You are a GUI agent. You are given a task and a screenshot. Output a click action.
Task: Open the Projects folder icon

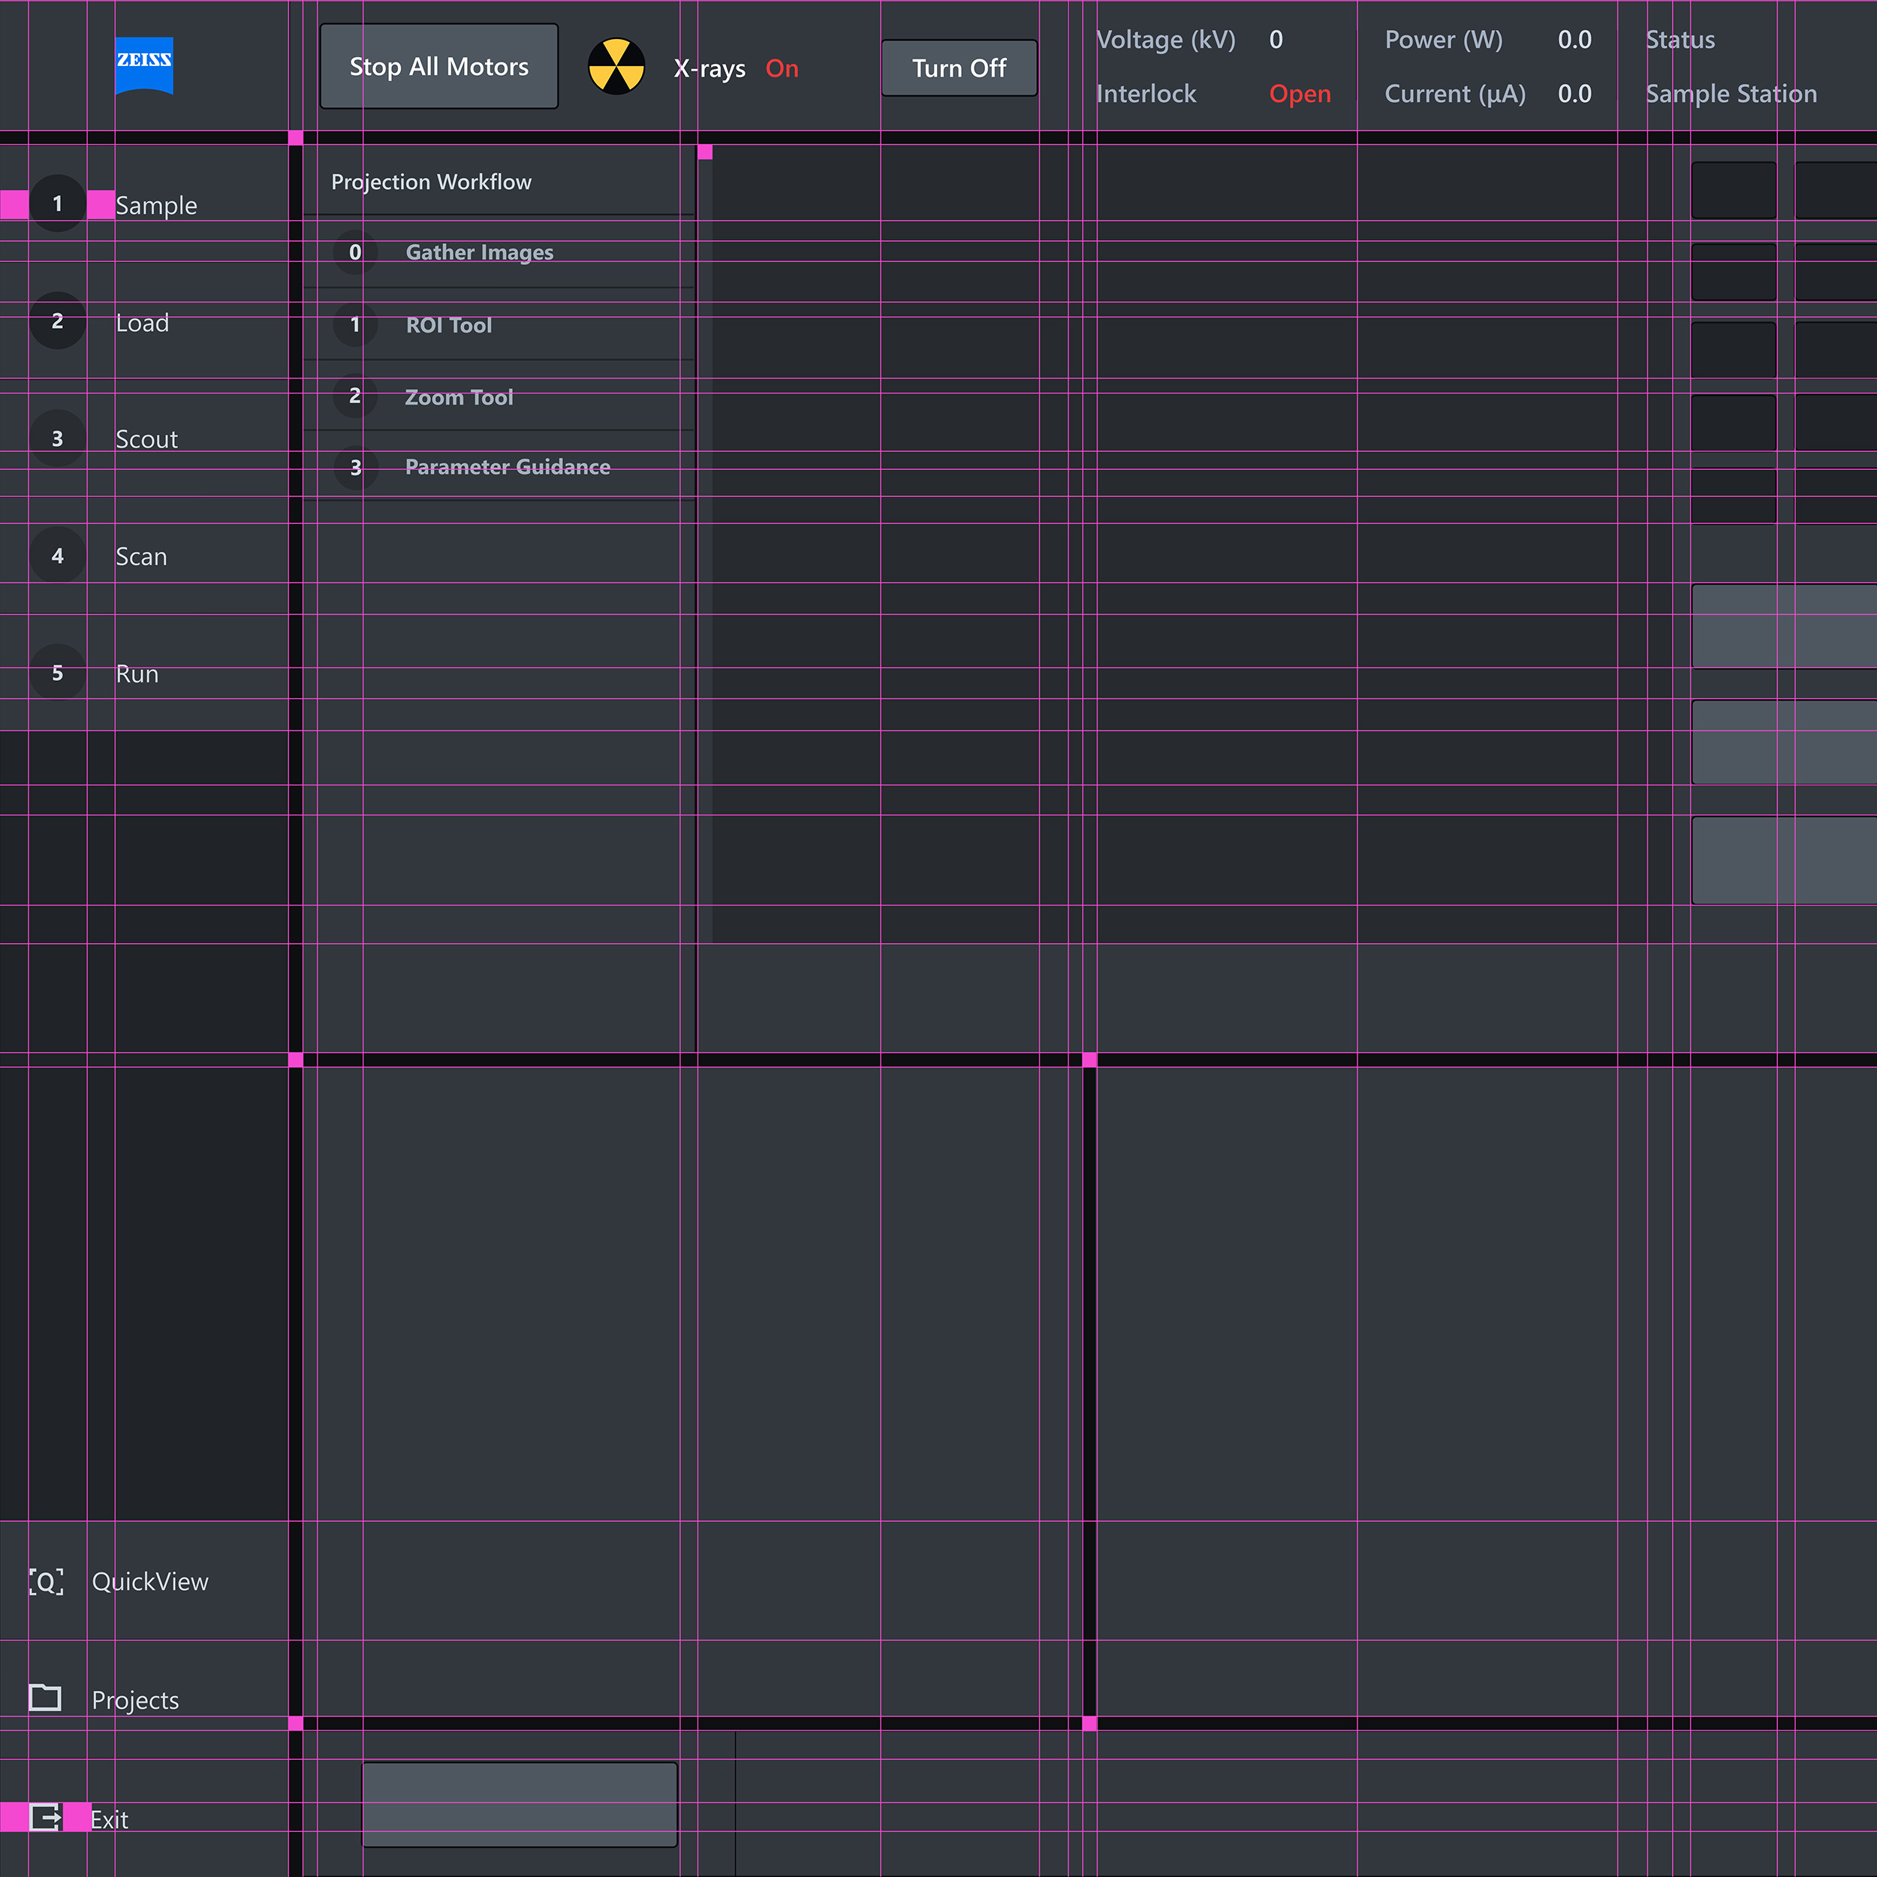coord(45,1698)
